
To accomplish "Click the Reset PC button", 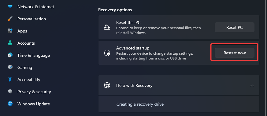I will coord(235,27).
